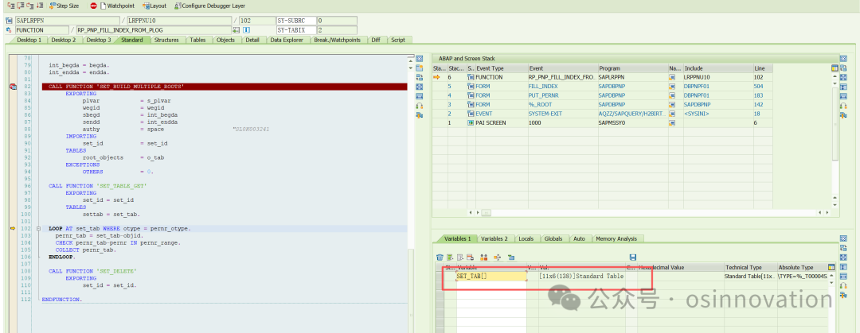Open the Globals tab
The image size is (860, 333).
pyautogui.click(x=553, y=238)
